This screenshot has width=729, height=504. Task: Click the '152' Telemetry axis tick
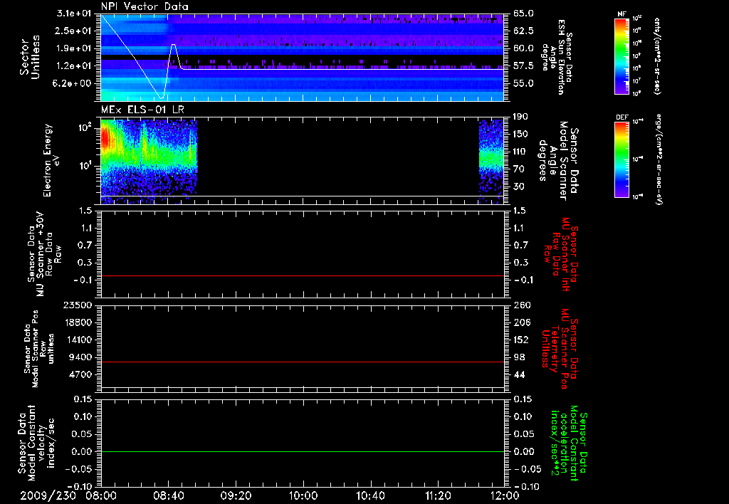[x=522, y=340]
